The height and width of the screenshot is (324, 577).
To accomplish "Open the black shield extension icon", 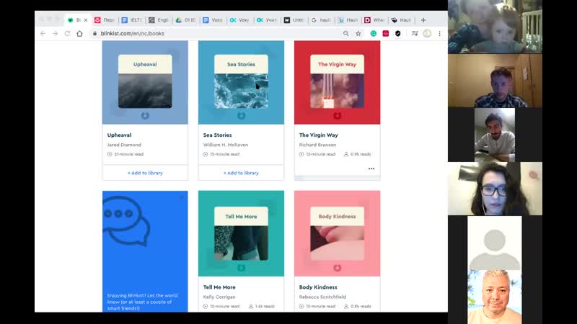I will click(398, 33).
